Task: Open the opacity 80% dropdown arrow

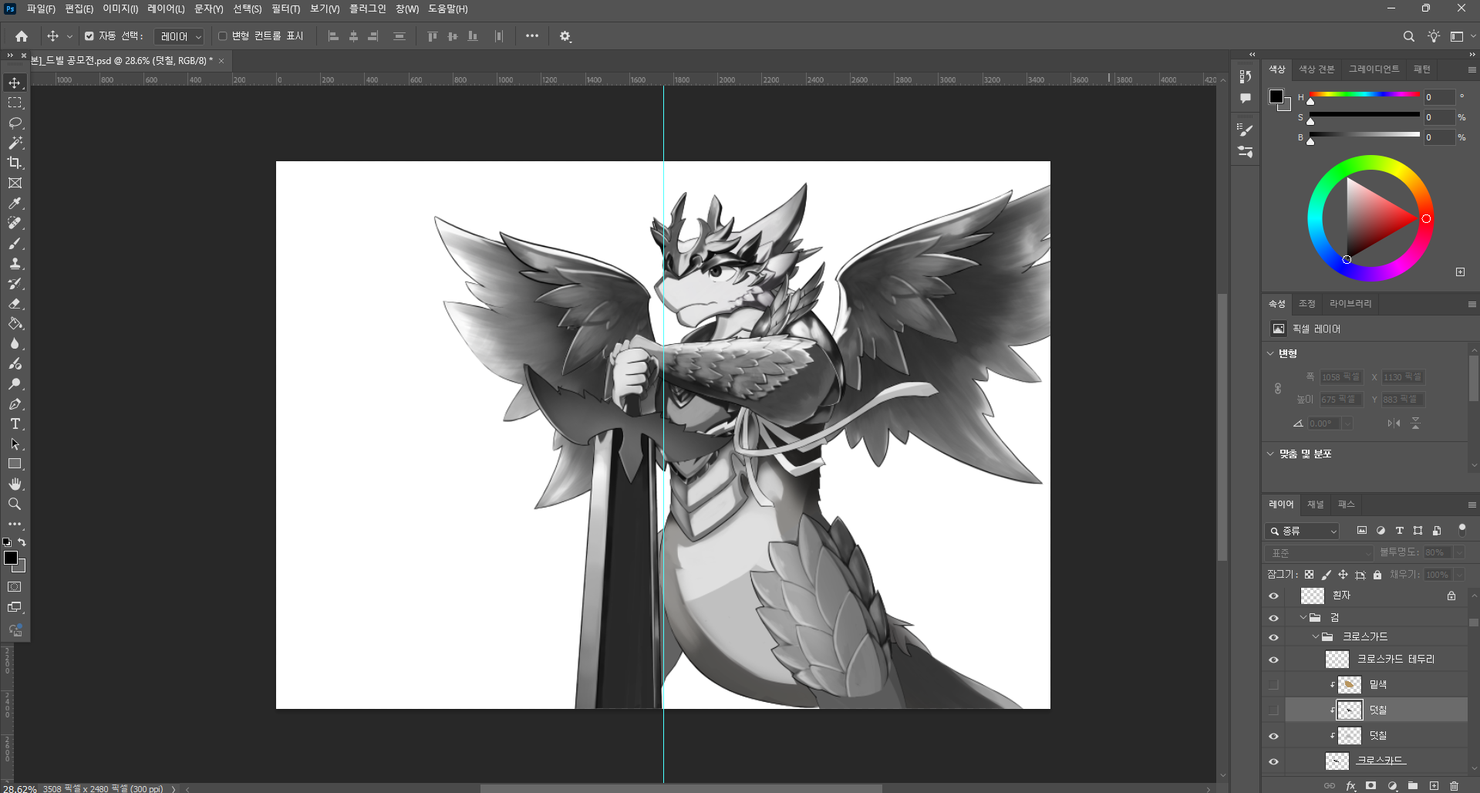Action: point(1458,552)
